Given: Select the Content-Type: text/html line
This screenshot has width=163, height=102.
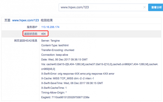Looking at the screenshot, I should coord(55,45).
